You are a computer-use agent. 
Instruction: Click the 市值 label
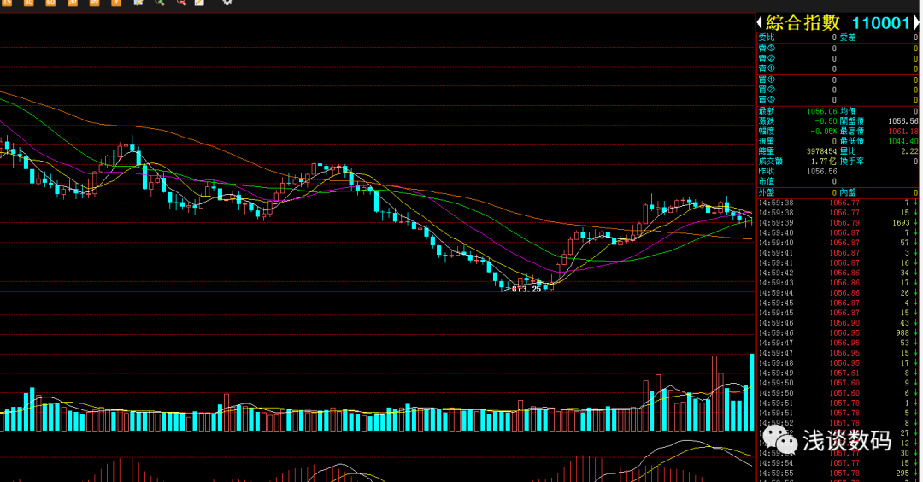tap(767, 181)
